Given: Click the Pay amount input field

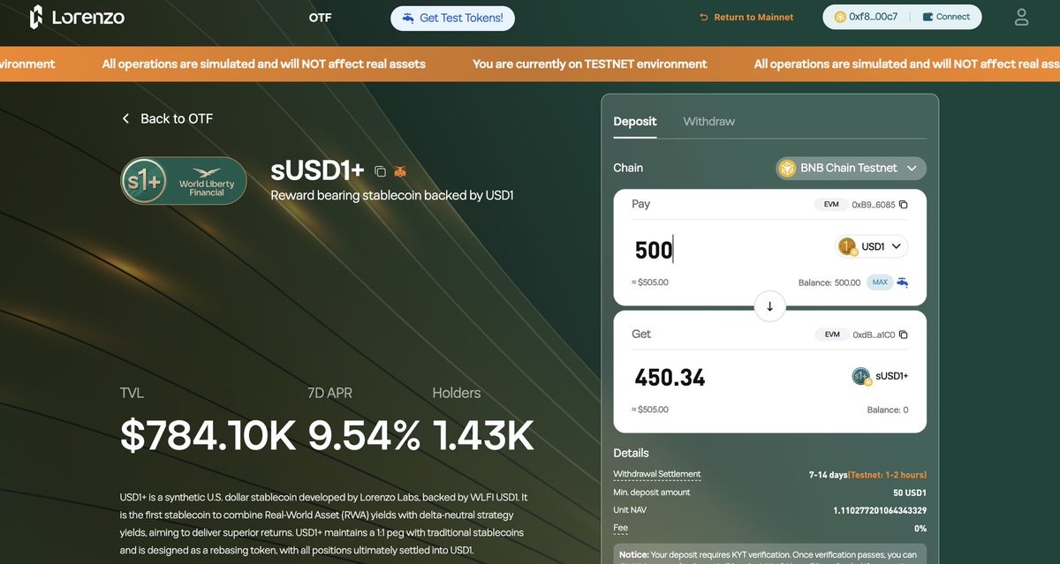Looking at the screenshot, I should coord(730,250).
